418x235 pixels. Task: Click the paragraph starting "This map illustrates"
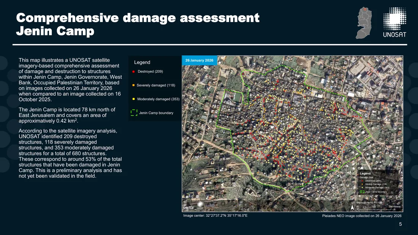click(x=70, y=80)
